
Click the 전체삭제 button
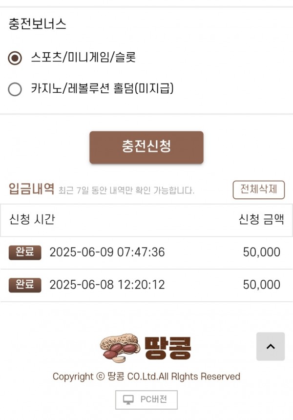pos(259,190)
